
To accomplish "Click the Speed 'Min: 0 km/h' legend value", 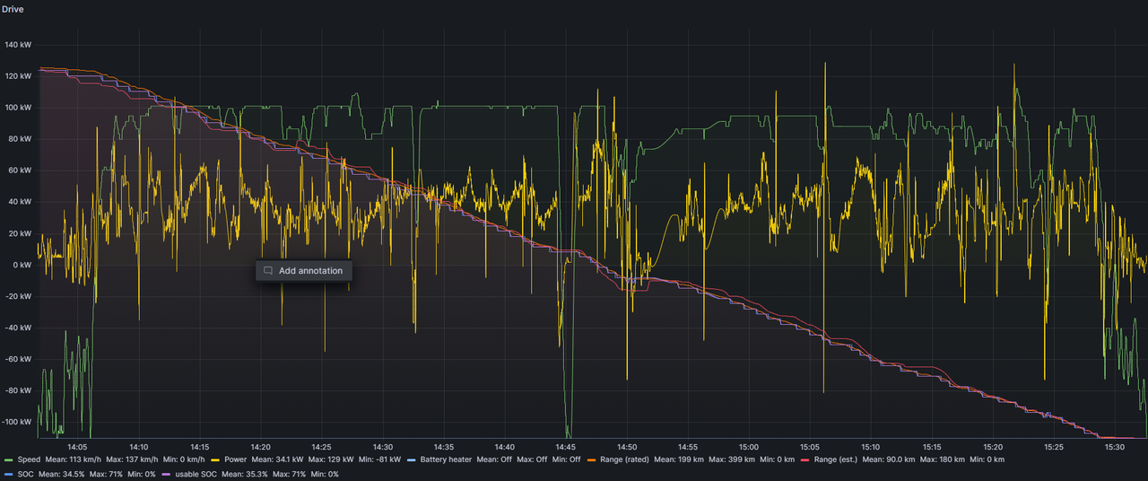I will pos(184,459).
